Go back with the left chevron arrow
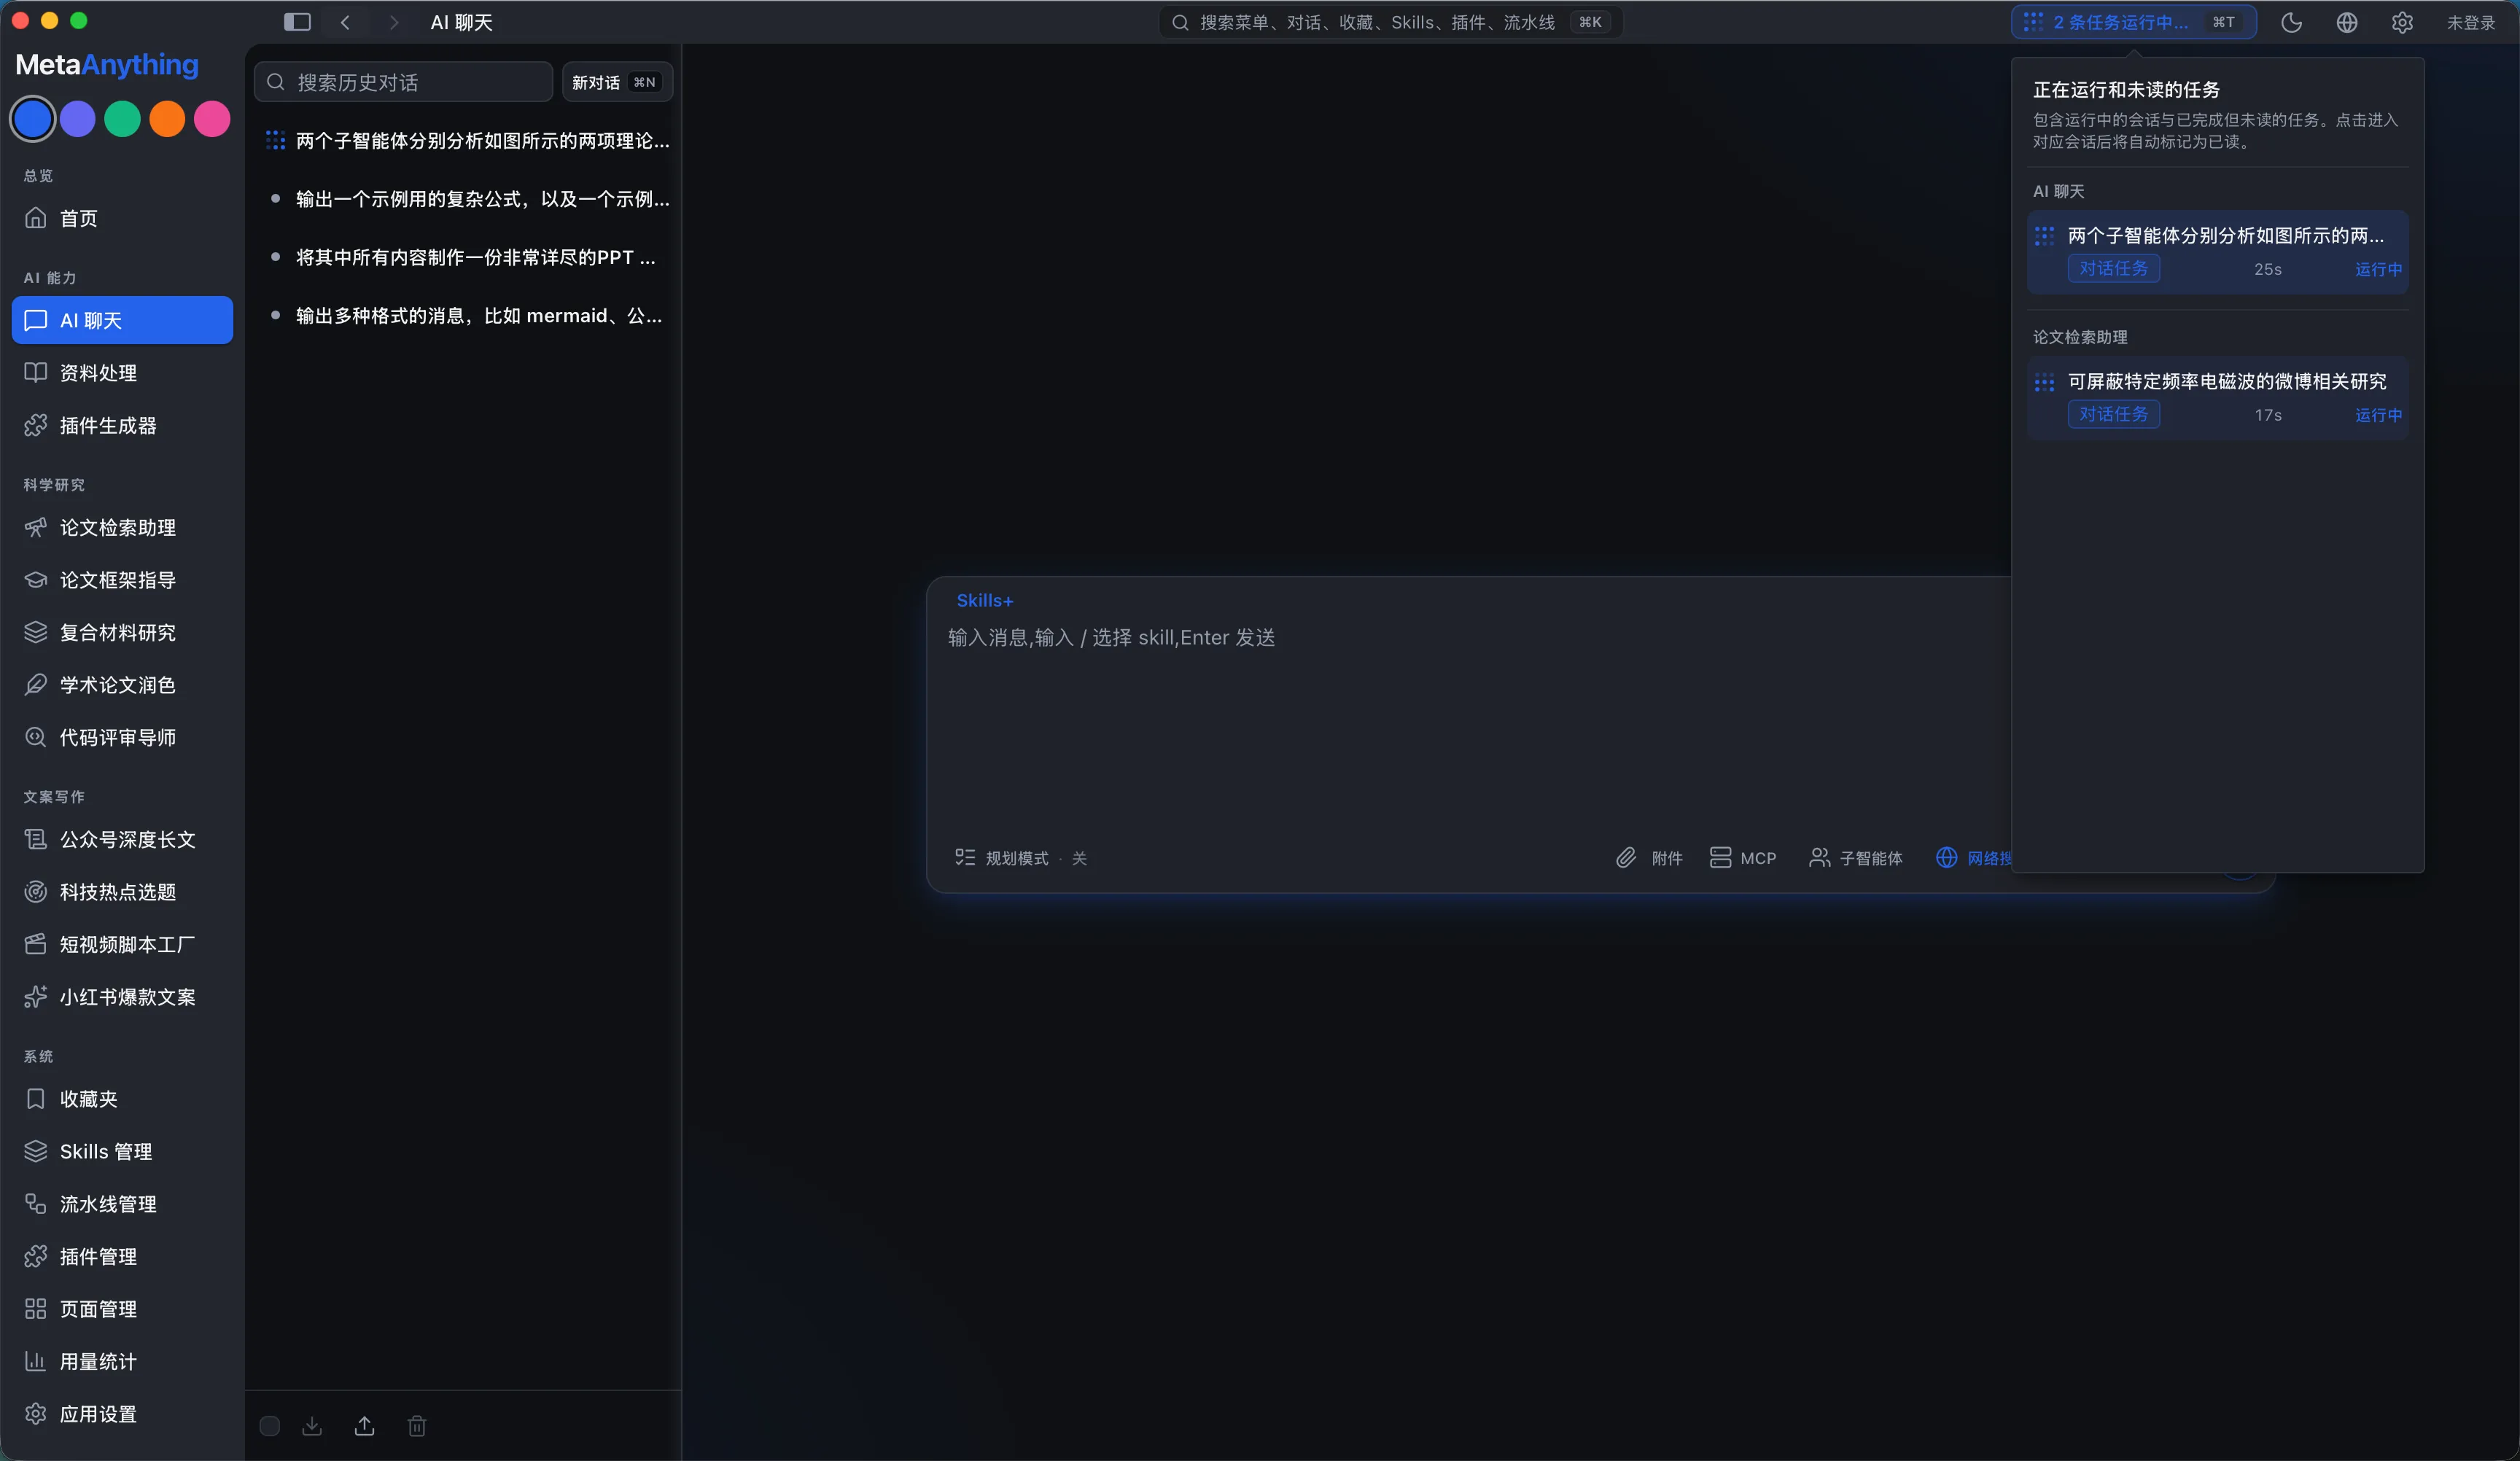Image resolution: width=2520 pixels, height=1461 pixels. (345, 22)
